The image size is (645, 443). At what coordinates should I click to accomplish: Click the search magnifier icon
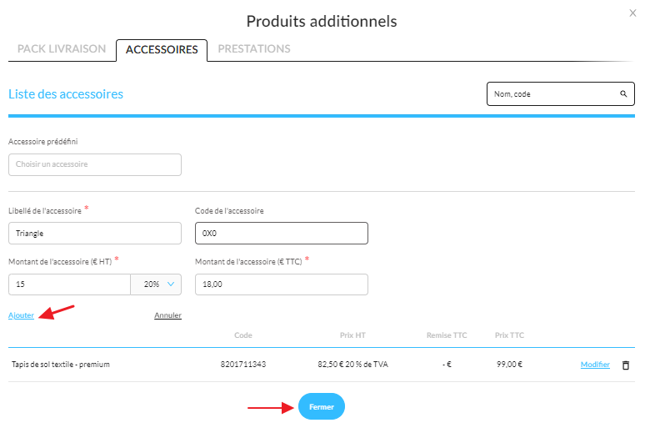tap(623, 94)
